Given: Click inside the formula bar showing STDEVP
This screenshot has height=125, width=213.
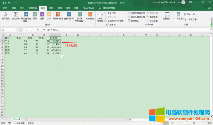Looking at the screenshot, I should pos(94,29).
